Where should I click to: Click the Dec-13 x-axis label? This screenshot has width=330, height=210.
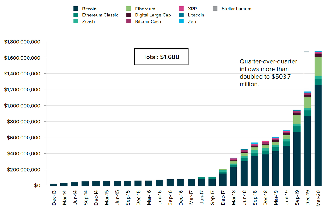(54, 197)
